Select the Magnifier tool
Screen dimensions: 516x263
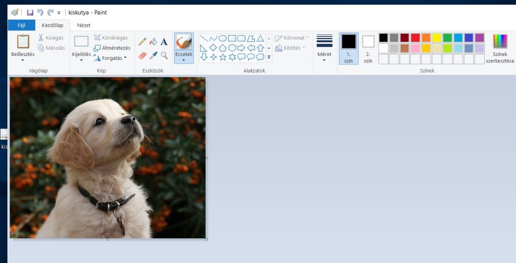coord(164,55)
